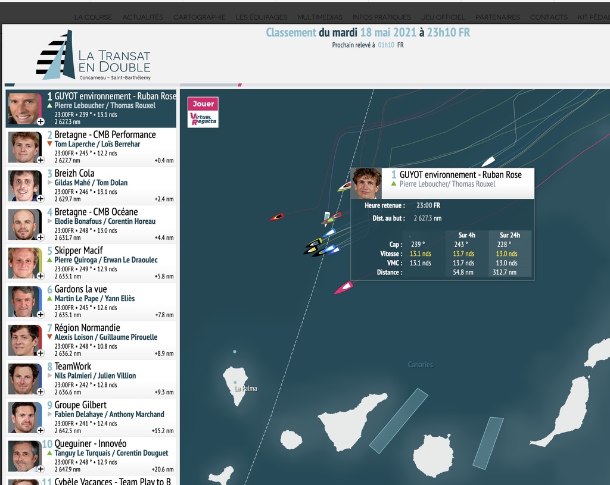Image resolution: width=610 pixels, height=485 pixels.
Task: Click the 312.7 nm distance value
Action: click(x=505, y=272)
